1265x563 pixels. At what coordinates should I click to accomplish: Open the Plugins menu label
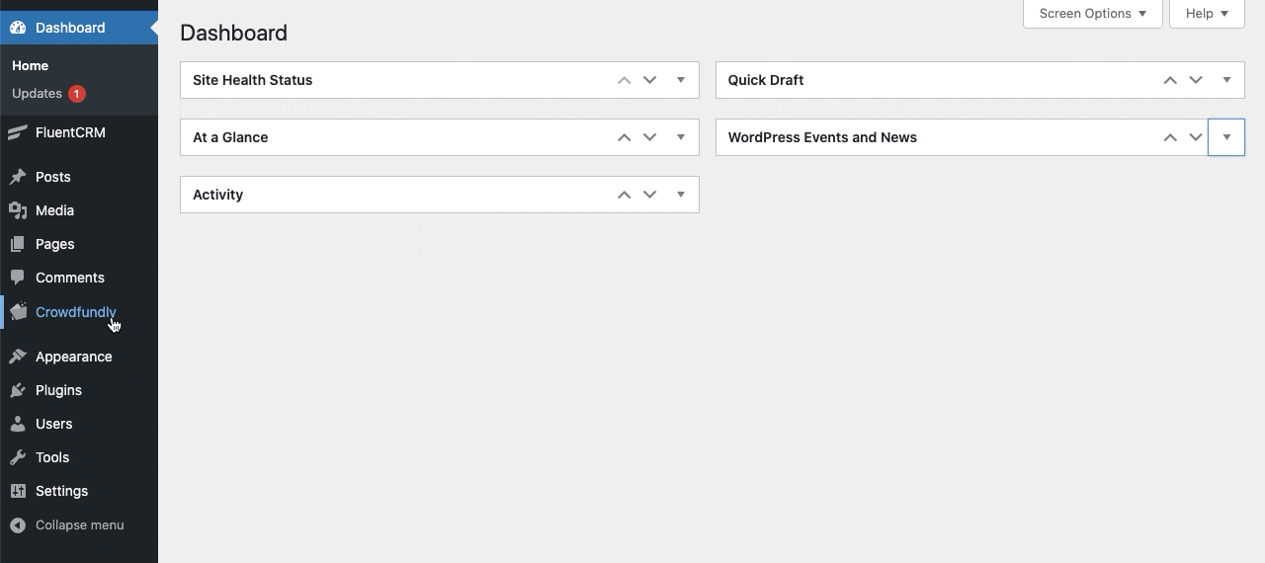pyautogui.click(x=58, y=390)
